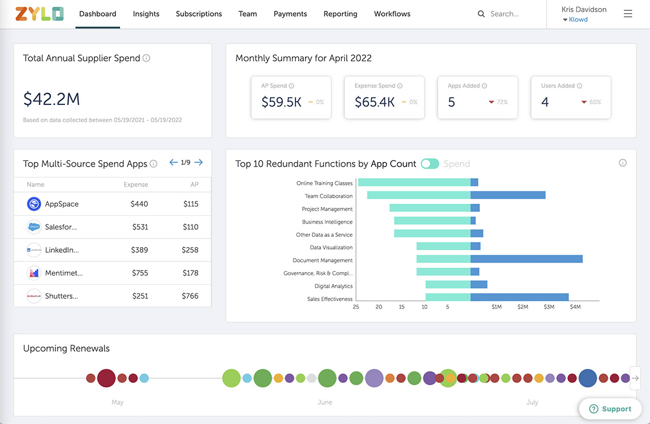Click info icon next to Users Added
The image size is (650, 424).
(x=579, y=86)
